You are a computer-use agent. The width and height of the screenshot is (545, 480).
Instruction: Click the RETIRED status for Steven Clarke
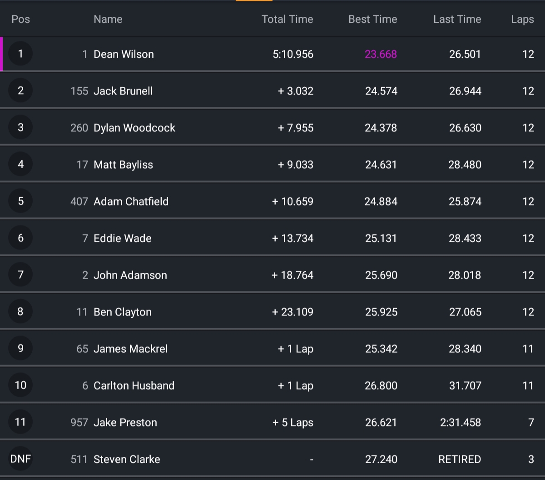(x=459, y=459)
